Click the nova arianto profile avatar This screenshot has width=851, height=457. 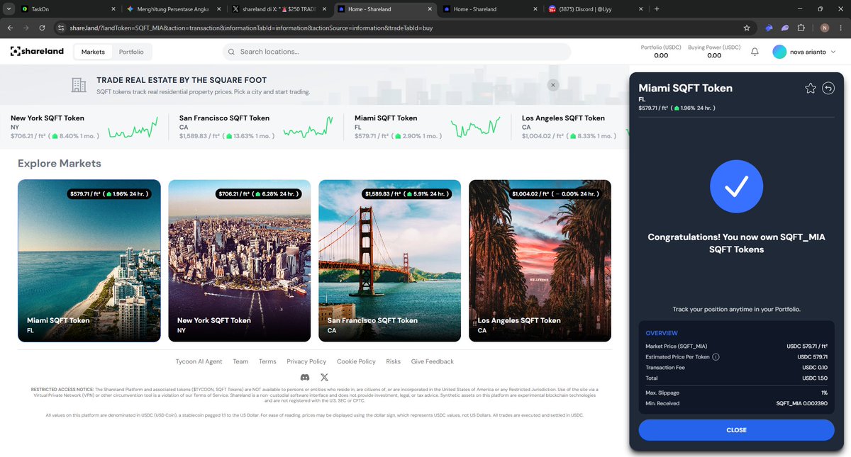780,52
